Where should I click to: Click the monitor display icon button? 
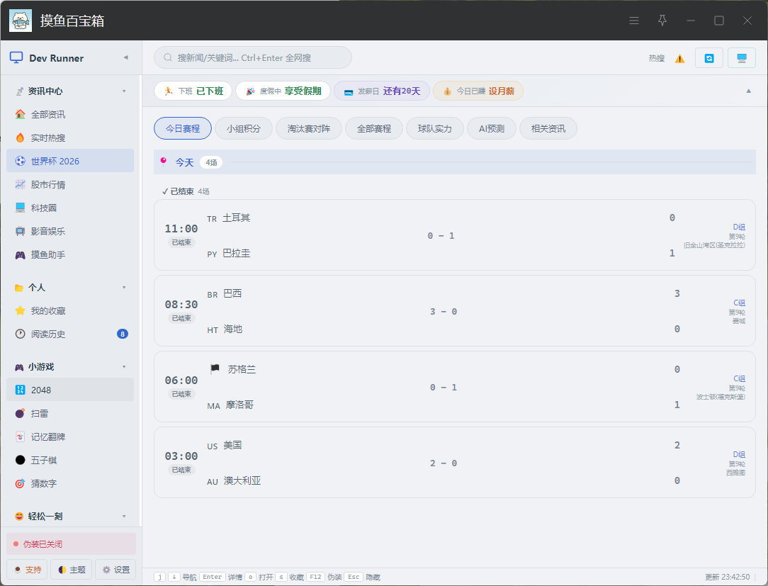[x=742, y=58]
